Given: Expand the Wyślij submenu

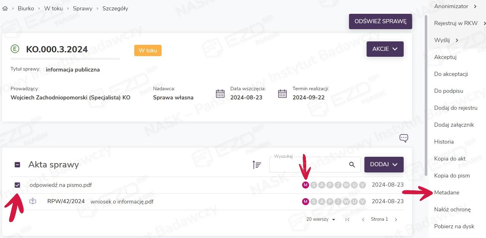Looking at the screenshot, I should click(446, 40).
